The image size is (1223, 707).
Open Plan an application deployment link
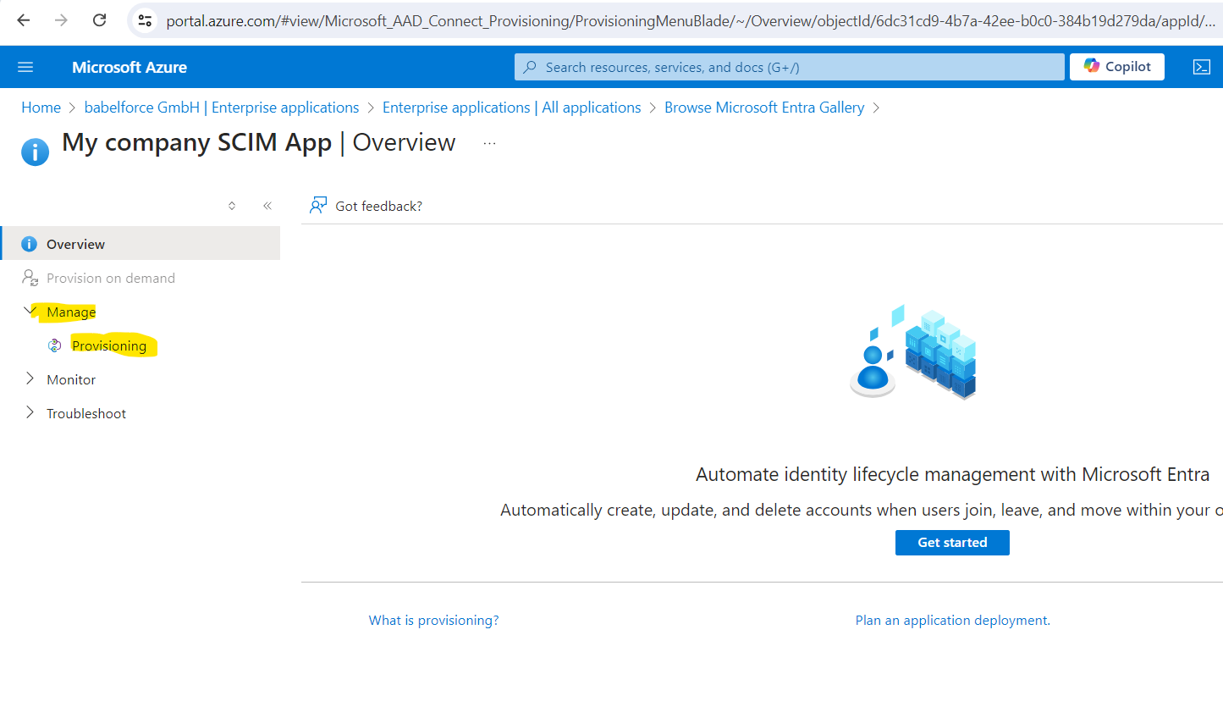tap(952, 621)
